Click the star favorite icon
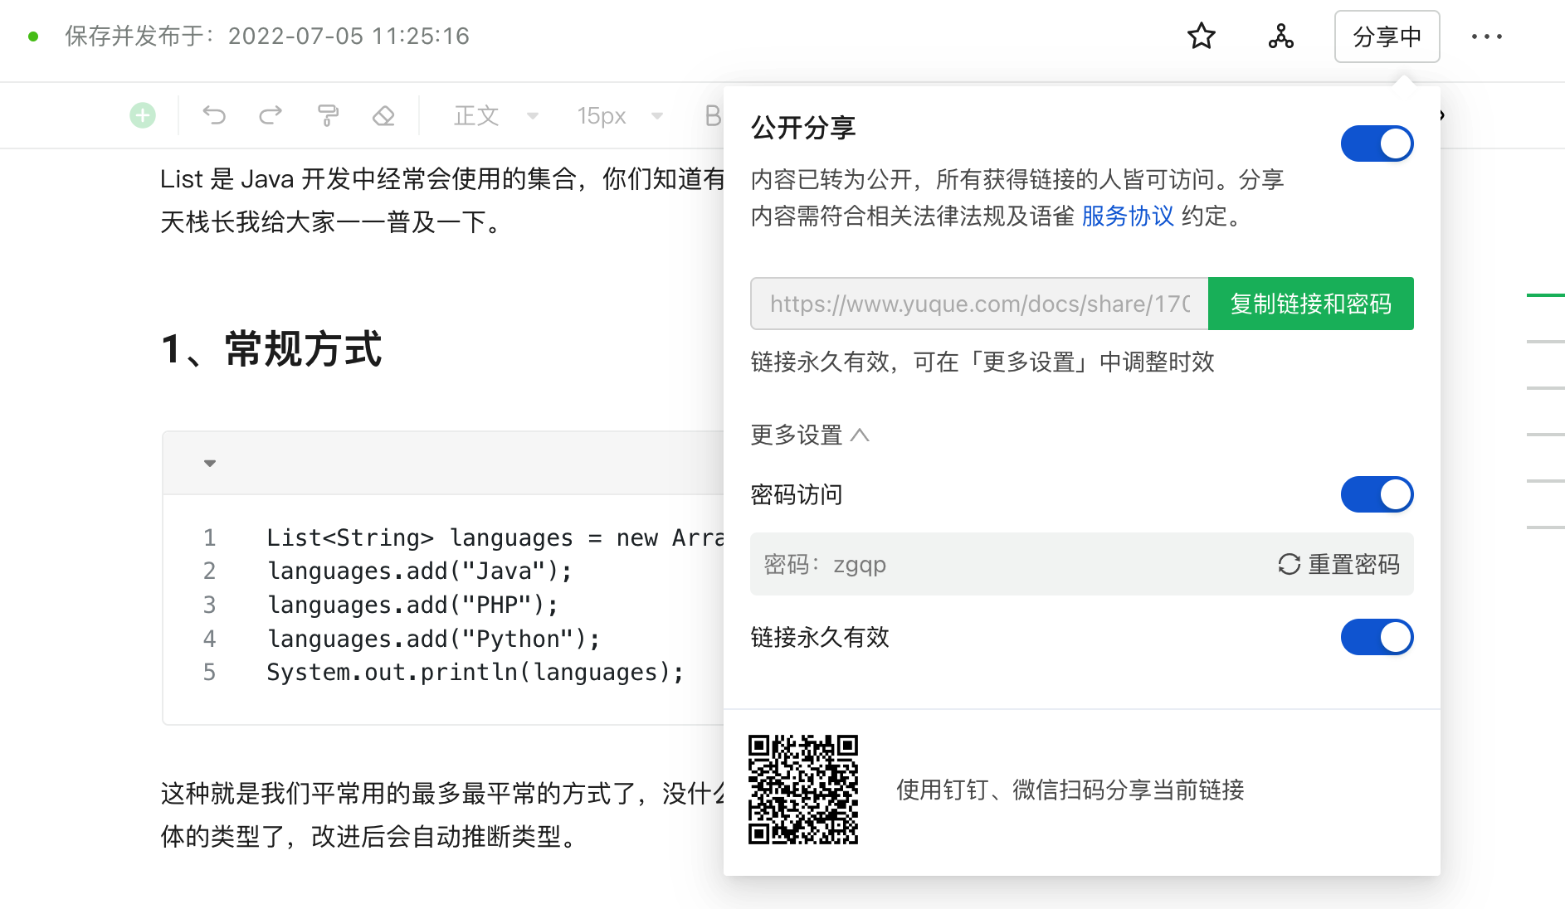This screenshot has width=1565, height=909. [x=1201, y=36]
